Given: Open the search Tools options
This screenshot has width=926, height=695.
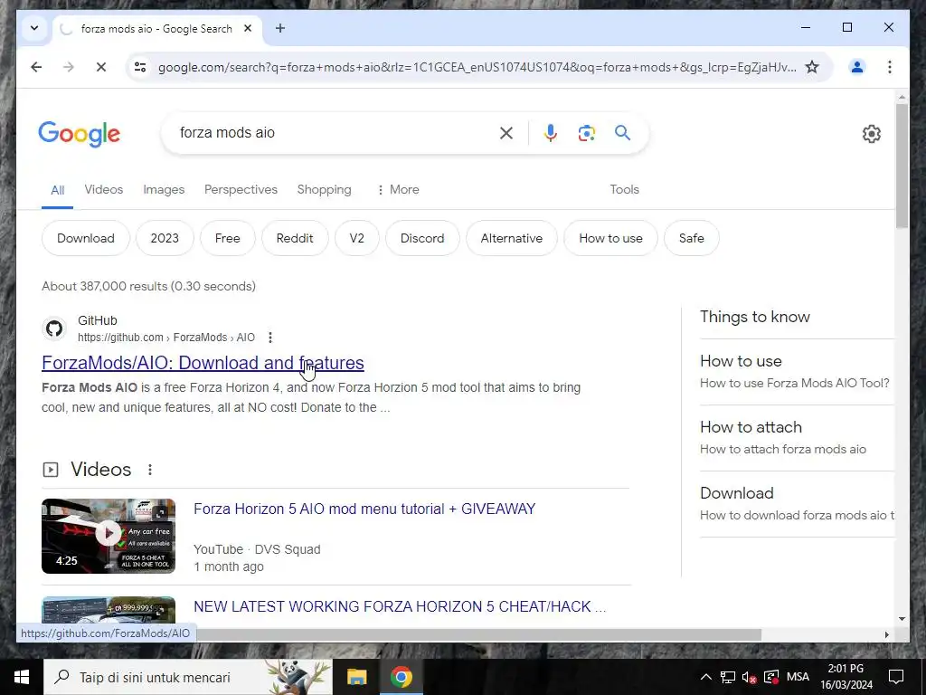Looking at the screenshot, I should [624, 190].
